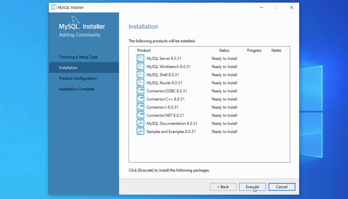
Task: Click the MySQL Shell 8.0.31 icon
Action: pyautogui.click(x=140, y=75)
